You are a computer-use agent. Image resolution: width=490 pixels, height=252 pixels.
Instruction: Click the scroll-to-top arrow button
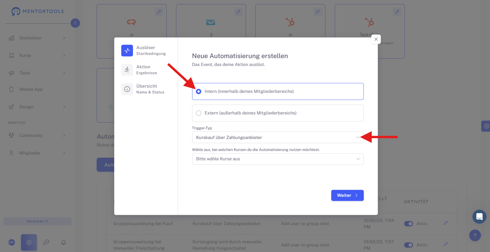tap(475, 235)
